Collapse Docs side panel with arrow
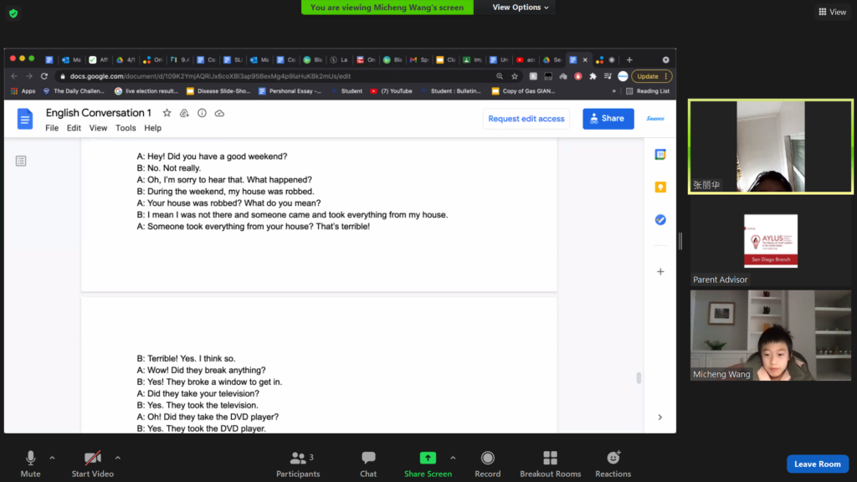The width and height of the screenshot is (857, 482). tap(660, 418)
